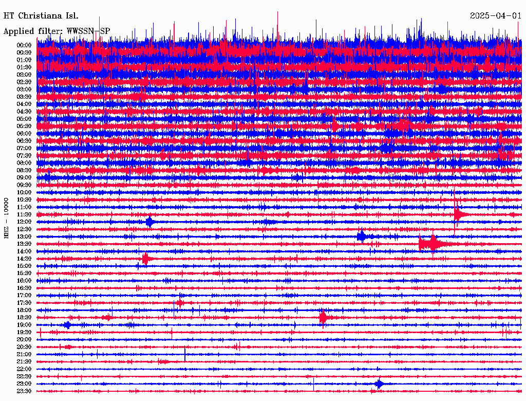
Task: Select the 07:00 time label
Action: point(24,148)
